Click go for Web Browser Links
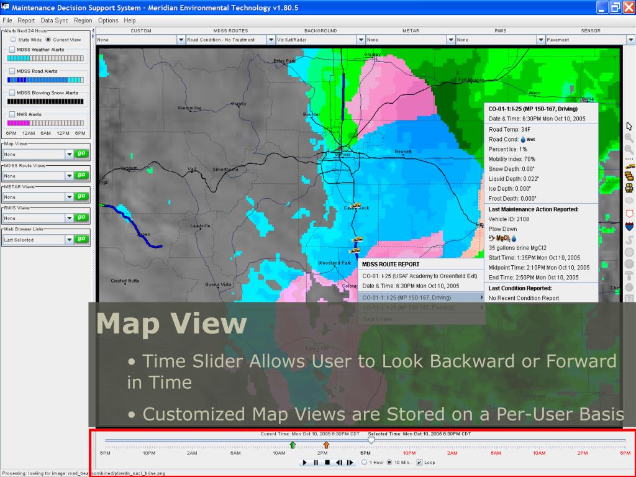The image size is (636, 477). coord(81,239)
